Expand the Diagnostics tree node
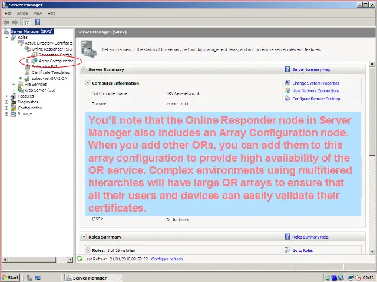Screen dimensions: 377x282 [6, 102]
